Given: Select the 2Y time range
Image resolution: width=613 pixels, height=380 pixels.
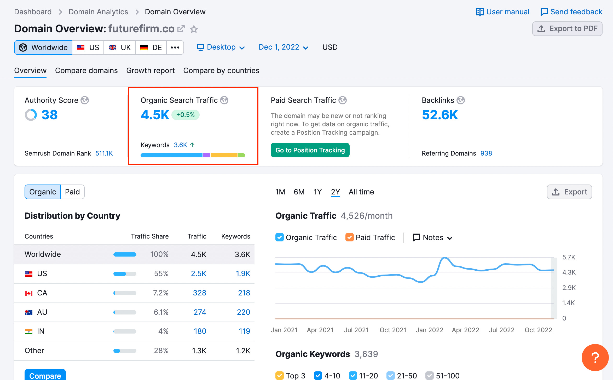Looking at the screenshot, I should coord(336,192).
